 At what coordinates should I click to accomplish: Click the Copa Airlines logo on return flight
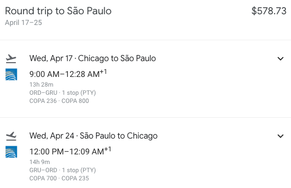[x=11, y=152]
